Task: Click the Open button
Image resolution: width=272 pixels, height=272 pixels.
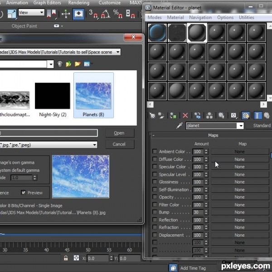Action: click(119, 133)
